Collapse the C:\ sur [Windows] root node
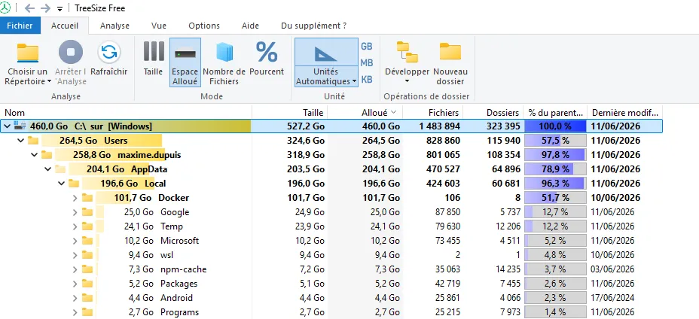Image resolution: width=699 pixels, height=319 pixels. tap(7, 126)
